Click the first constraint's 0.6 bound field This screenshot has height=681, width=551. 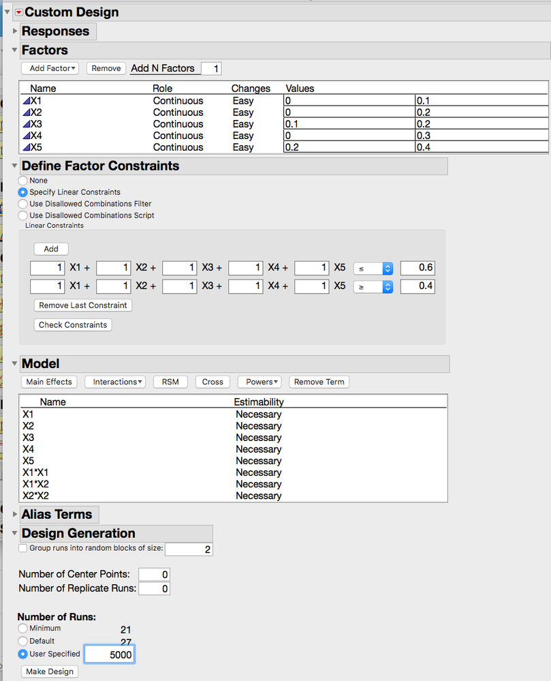pyautogui.click(x=418, y=268)
